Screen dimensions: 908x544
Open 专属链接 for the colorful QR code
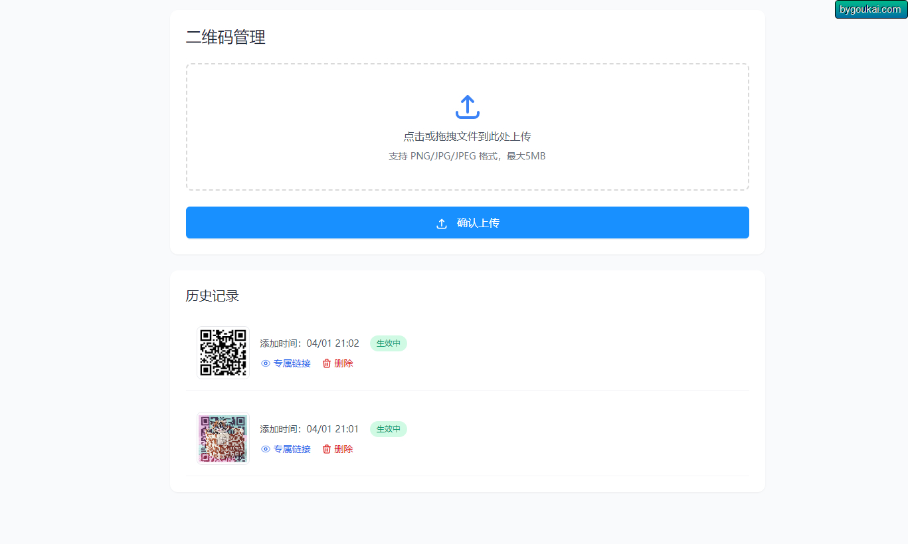292,449
